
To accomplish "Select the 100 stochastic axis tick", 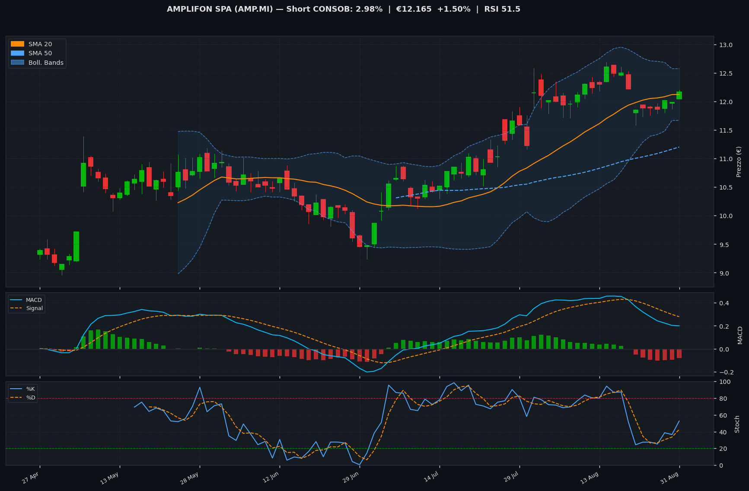I will coord(725,382).
